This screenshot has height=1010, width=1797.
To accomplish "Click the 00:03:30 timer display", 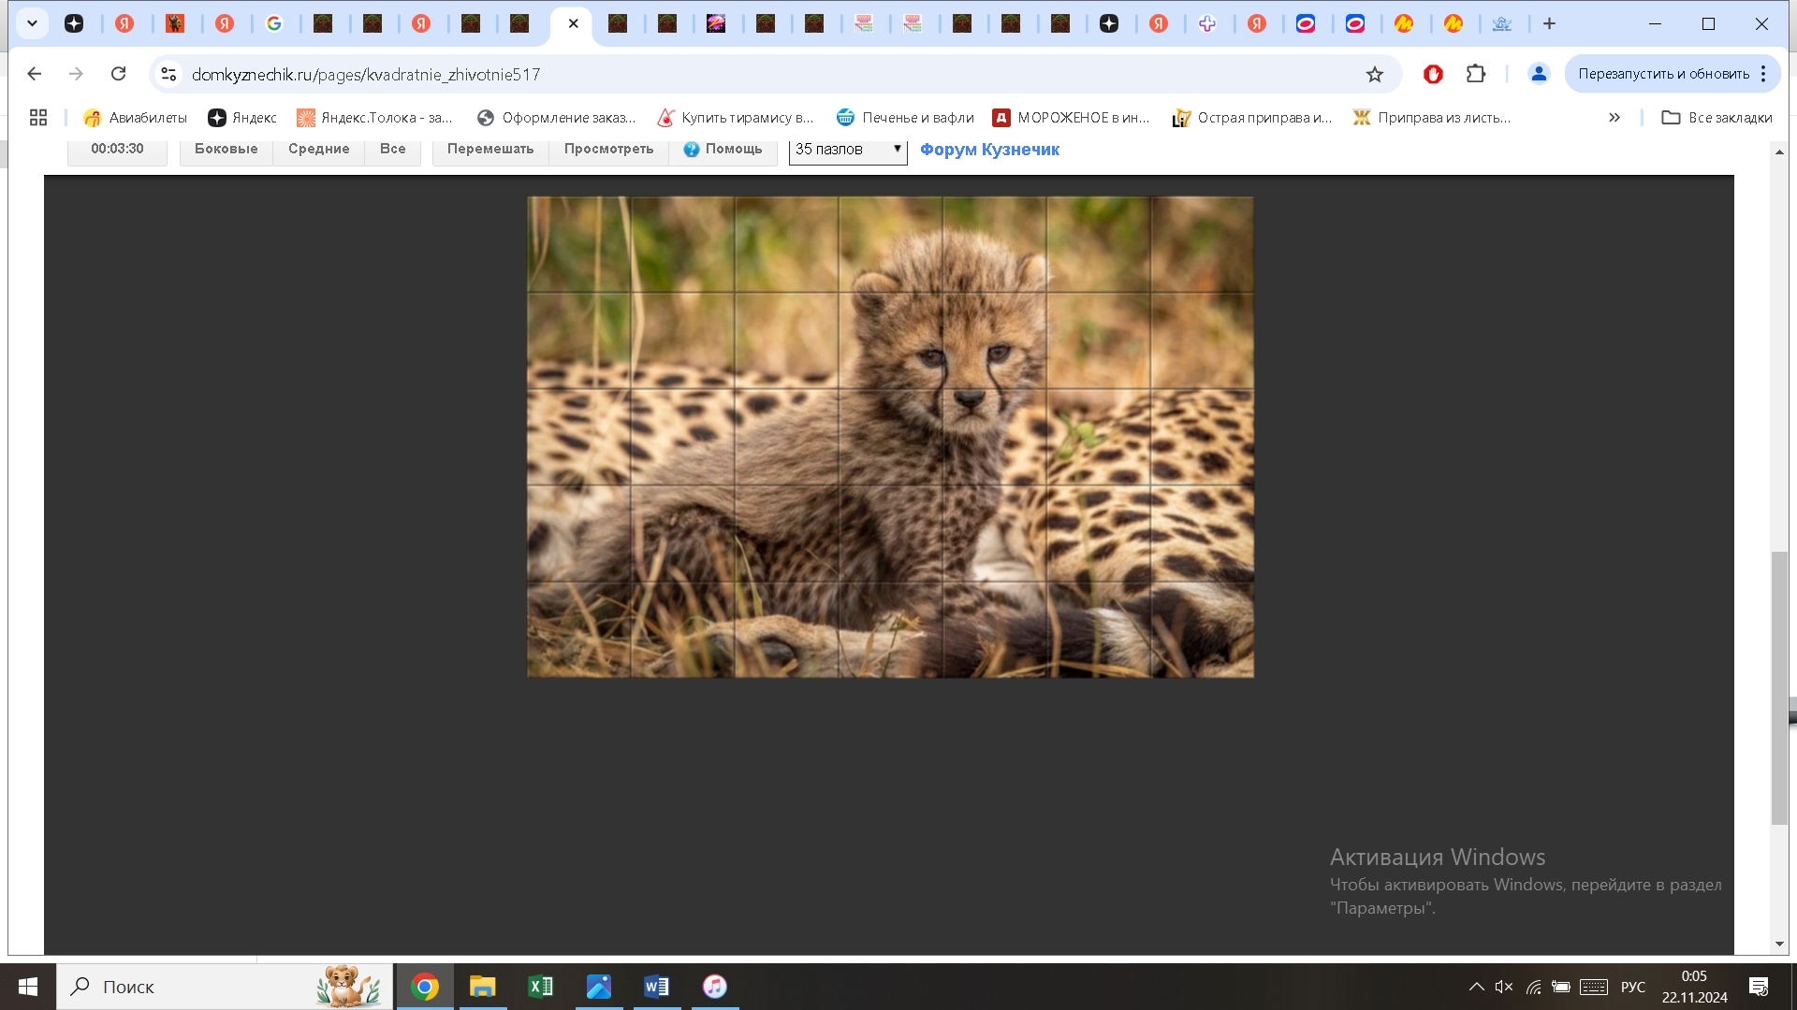I will 117,150.
